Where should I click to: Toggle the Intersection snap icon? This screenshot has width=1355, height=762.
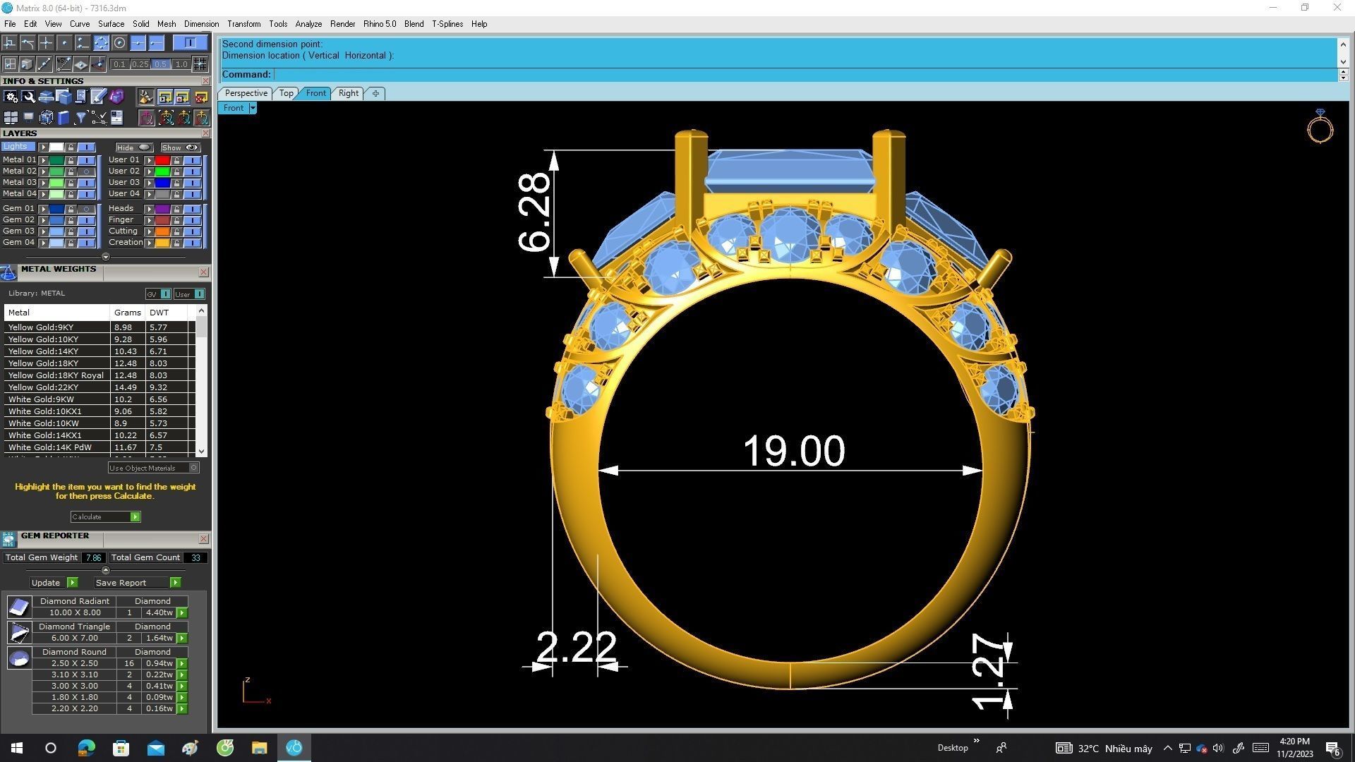tap(46, 43)
